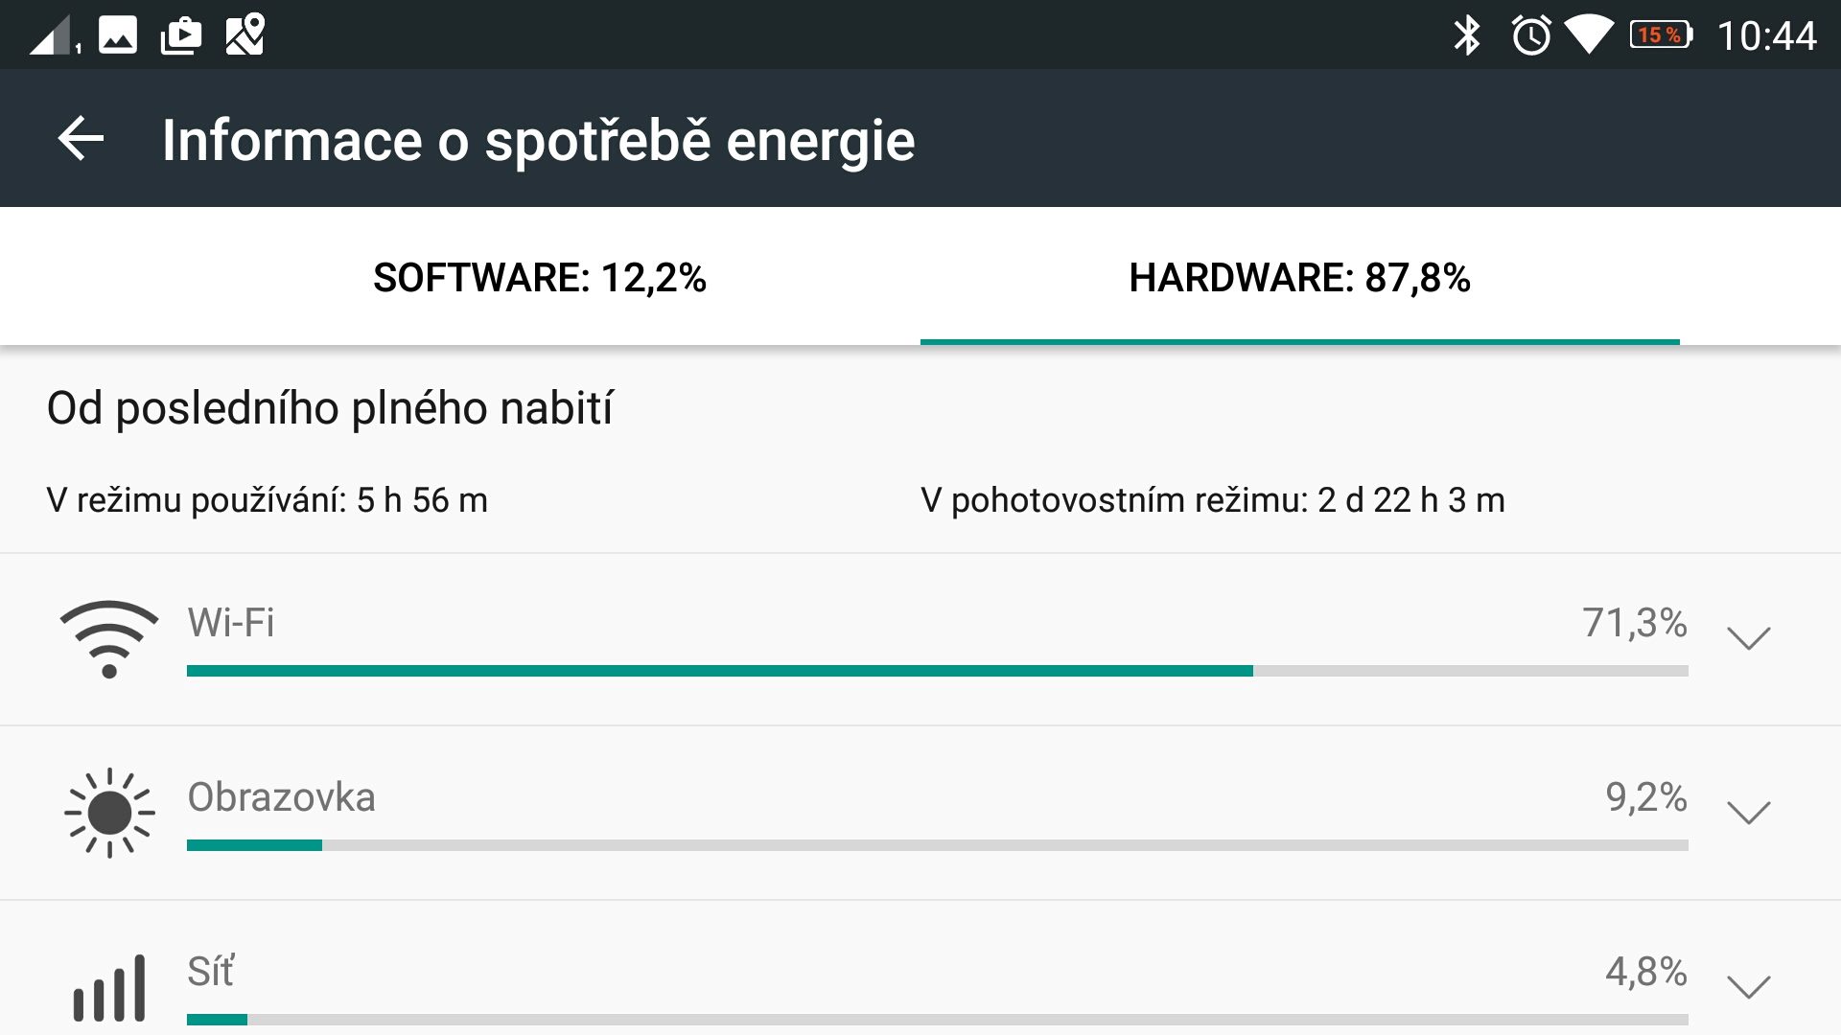
Task: Tap the image notification icon in the status bar
Action: click(118, 34)
